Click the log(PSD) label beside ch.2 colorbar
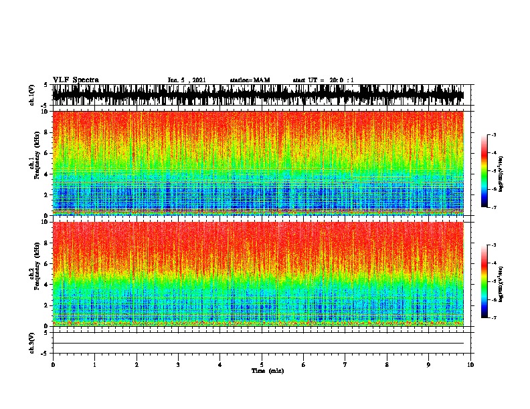Screen dimensions: 530x409 (x=501, y=284)
